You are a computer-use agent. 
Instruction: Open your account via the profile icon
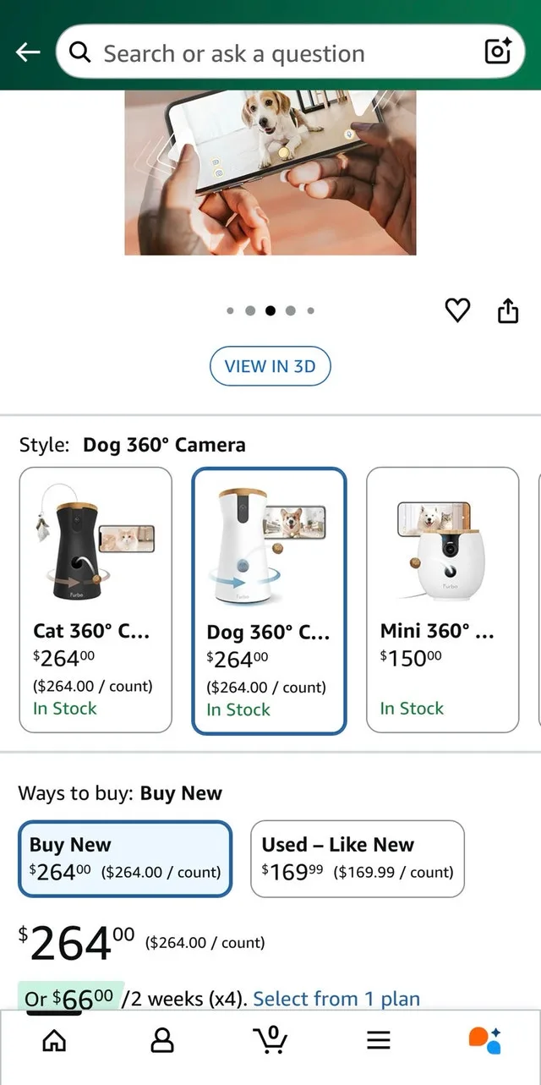(162, 1039)
